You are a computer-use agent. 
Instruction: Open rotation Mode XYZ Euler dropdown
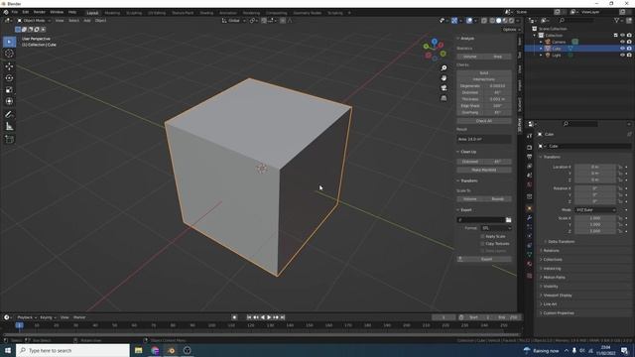[x=595, y=209]
